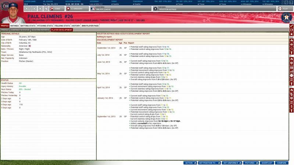Image resolution: width=294 pixels, height=165 pixels.
Task: Click the dollar sign finances icon
Action: 291,106
